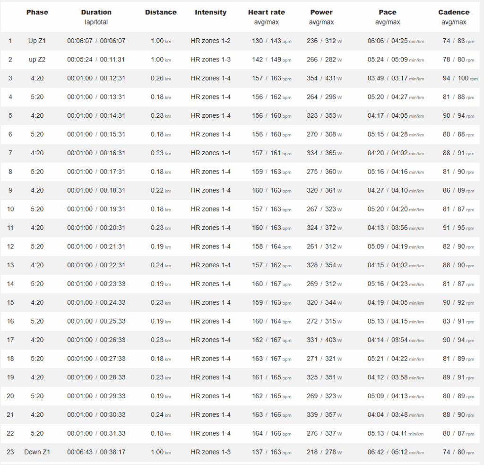Image resolution: width=484 pixels, height=465 pixels.
Task: Click the 04:04 / 03:48 pace cell
Action: point(396,414)
